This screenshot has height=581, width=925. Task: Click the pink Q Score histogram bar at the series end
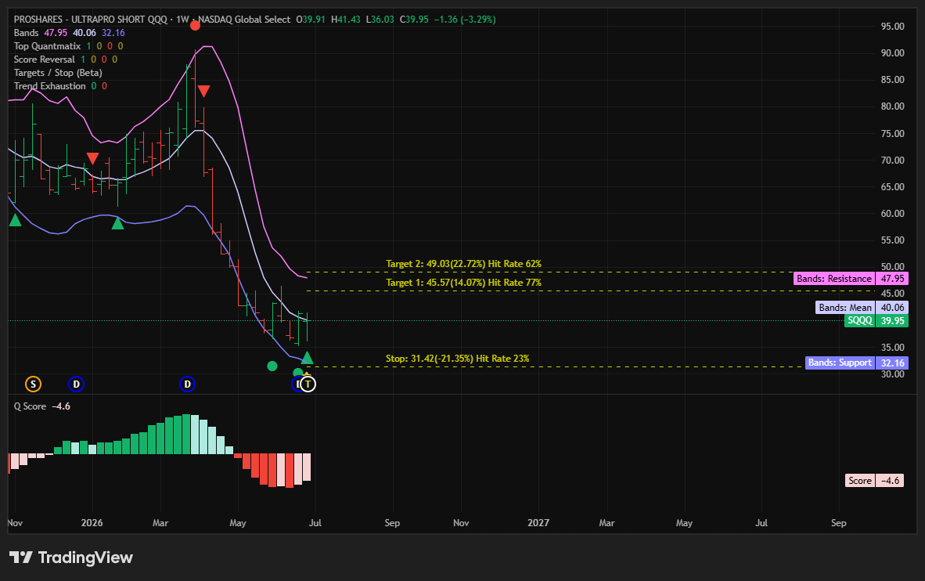[307, 467]
